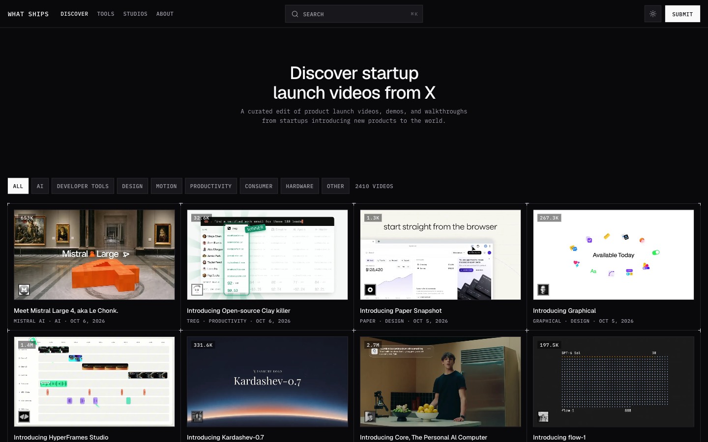Viewport: 708px width, 442px height.
Task: Toggle the light/dark theme sun icon
Action: [653, 14]
